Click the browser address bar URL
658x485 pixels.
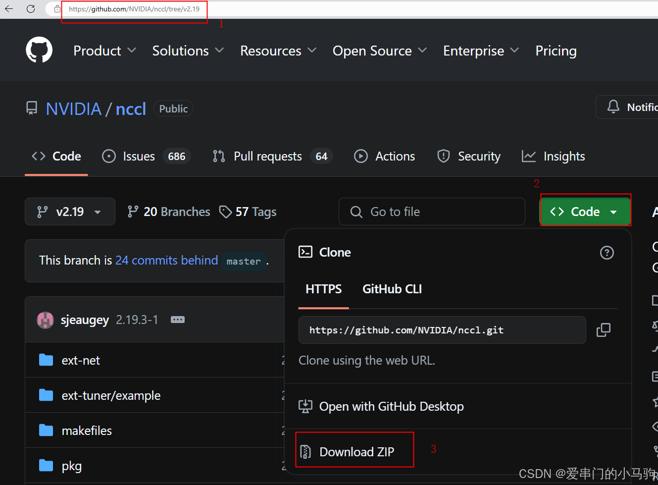[134, 9]
